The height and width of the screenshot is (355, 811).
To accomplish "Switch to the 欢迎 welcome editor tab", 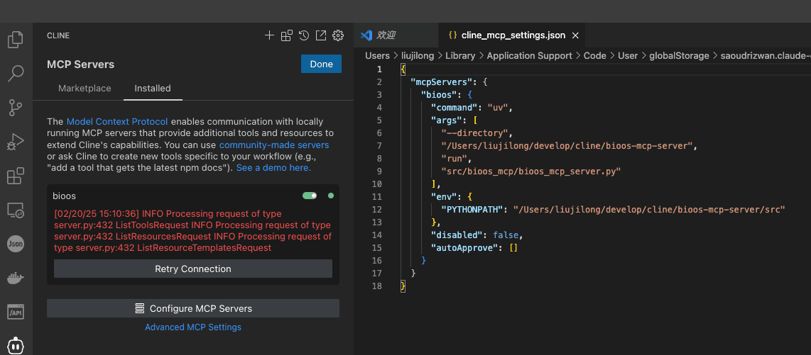I will pos(396,35).
